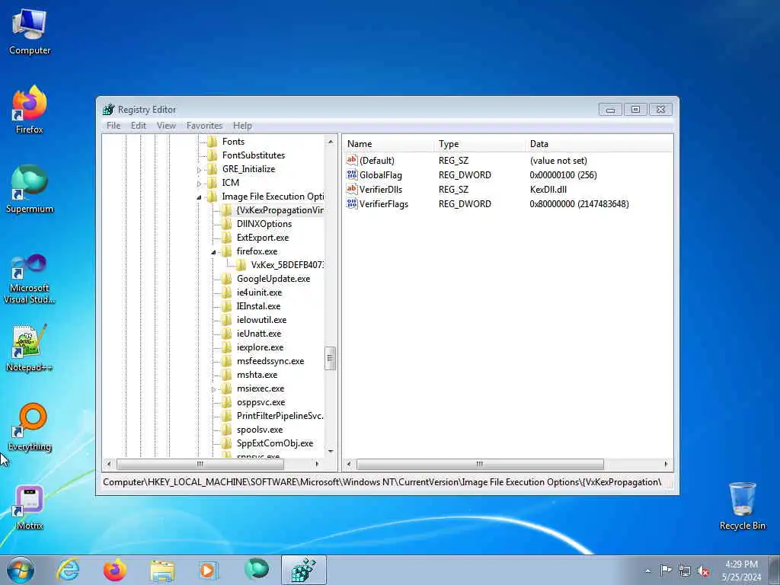Expand the GRE_Initialize key

pos(199,170)
